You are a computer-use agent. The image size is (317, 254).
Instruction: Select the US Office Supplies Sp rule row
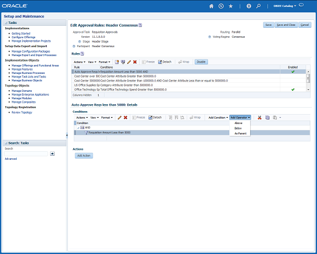(x=189, y=85)
